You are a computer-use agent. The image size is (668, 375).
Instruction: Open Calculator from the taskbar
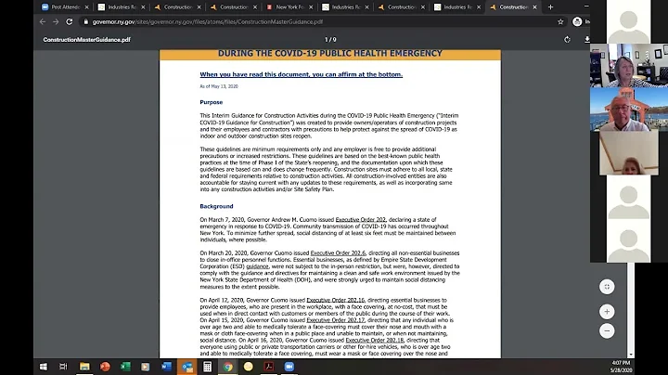tap(208, 367)
